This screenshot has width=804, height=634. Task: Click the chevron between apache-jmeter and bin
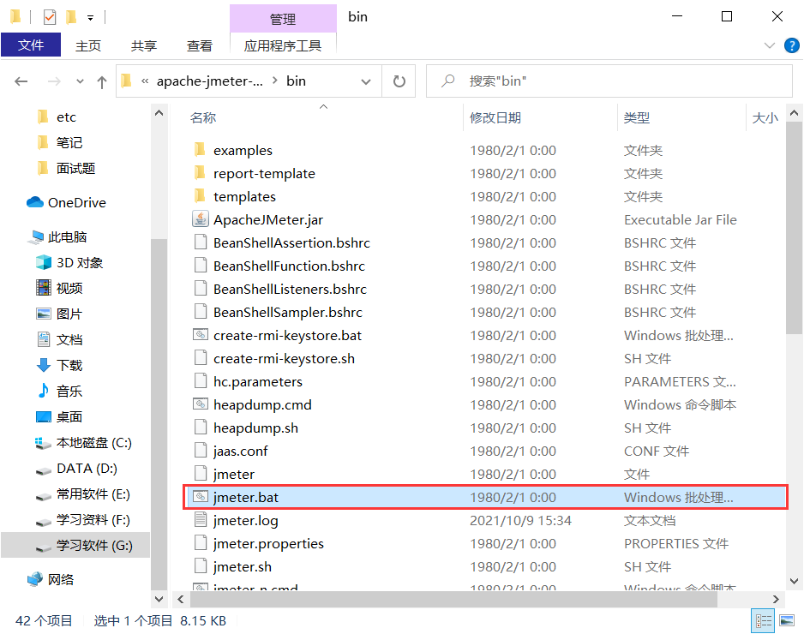pos(275,81)
